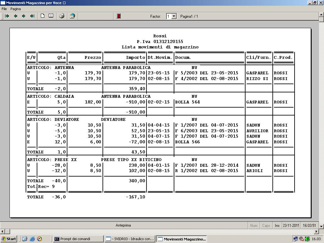
Task: Click the vertical scrollbar up arrow
Action: tap(321, 15)
